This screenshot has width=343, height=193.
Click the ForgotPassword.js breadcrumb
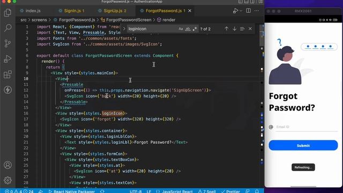(77, 20)
